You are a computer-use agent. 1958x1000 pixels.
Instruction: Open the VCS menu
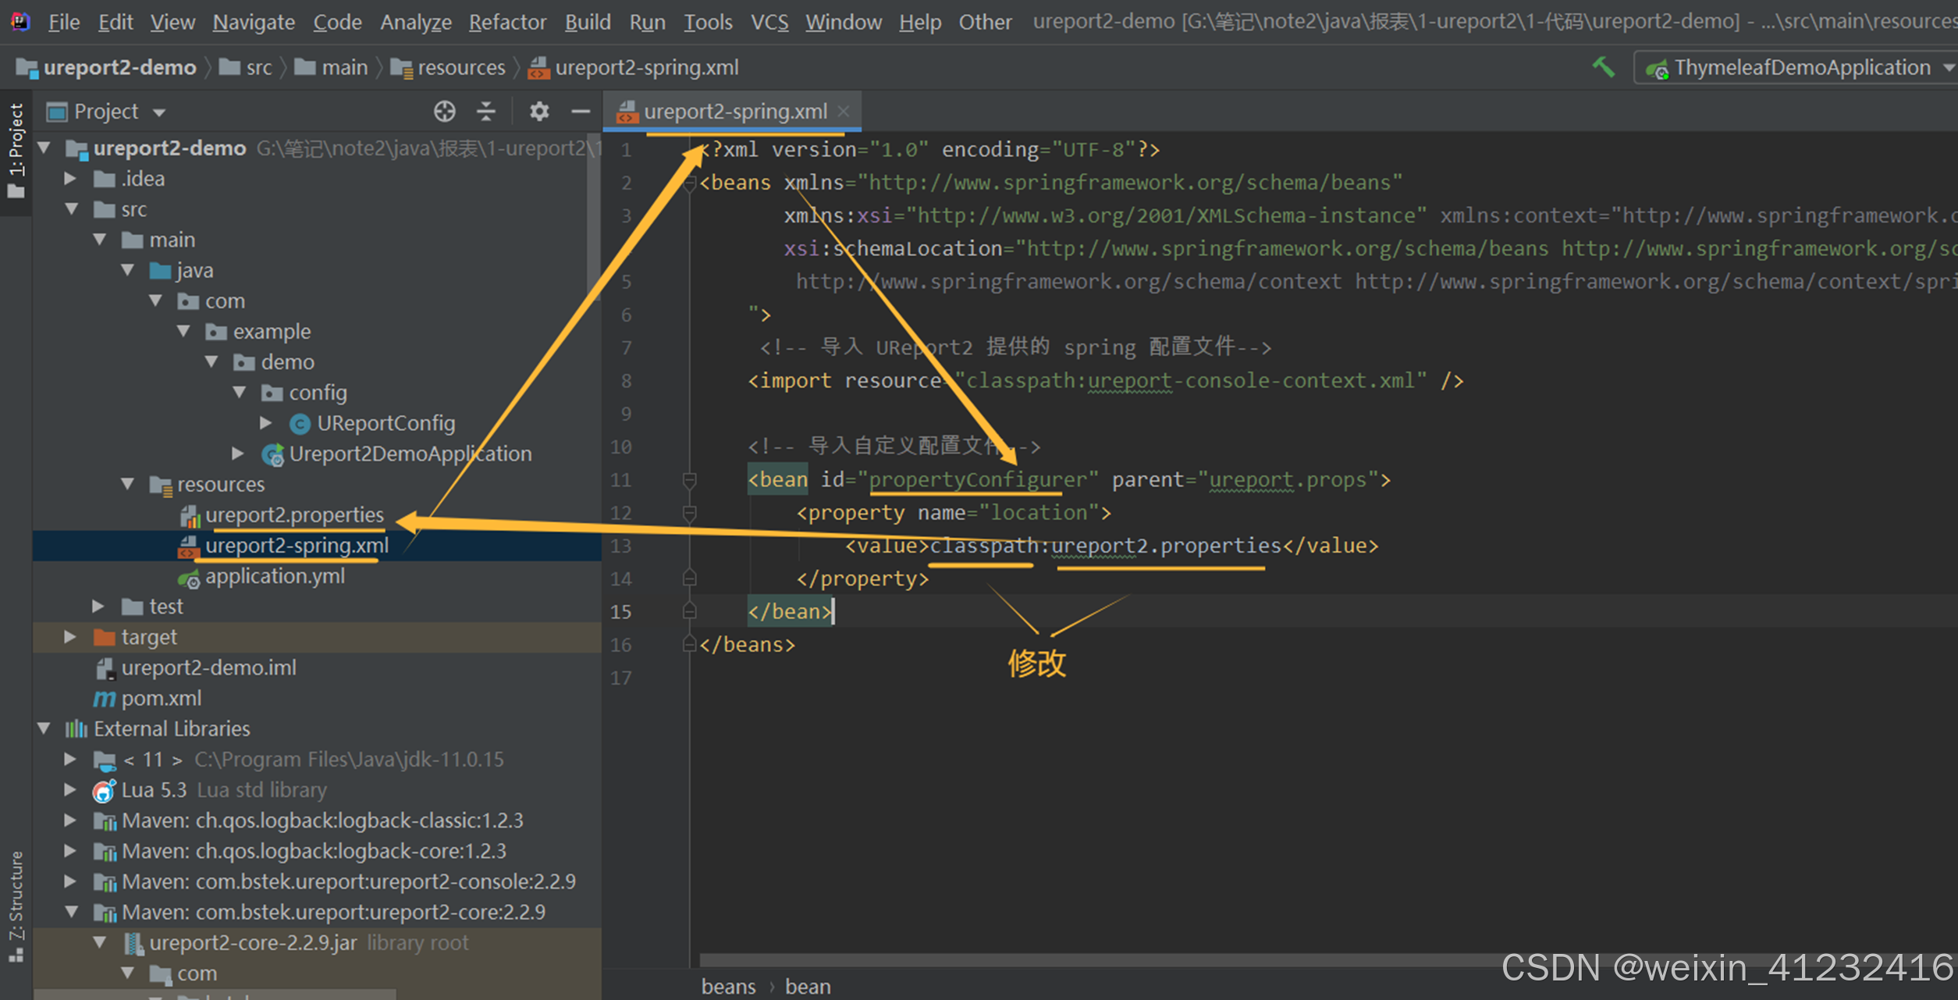pos(769,22)
